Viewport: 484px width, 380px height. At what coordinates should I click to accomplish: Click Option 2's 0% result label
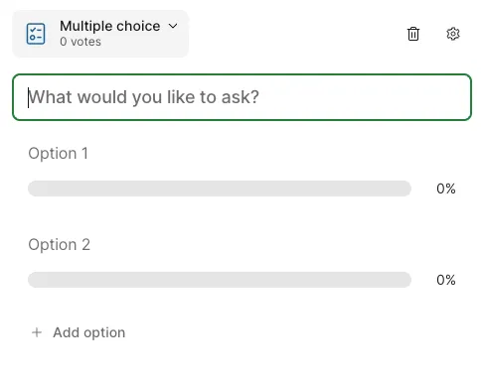click(446, 280)
